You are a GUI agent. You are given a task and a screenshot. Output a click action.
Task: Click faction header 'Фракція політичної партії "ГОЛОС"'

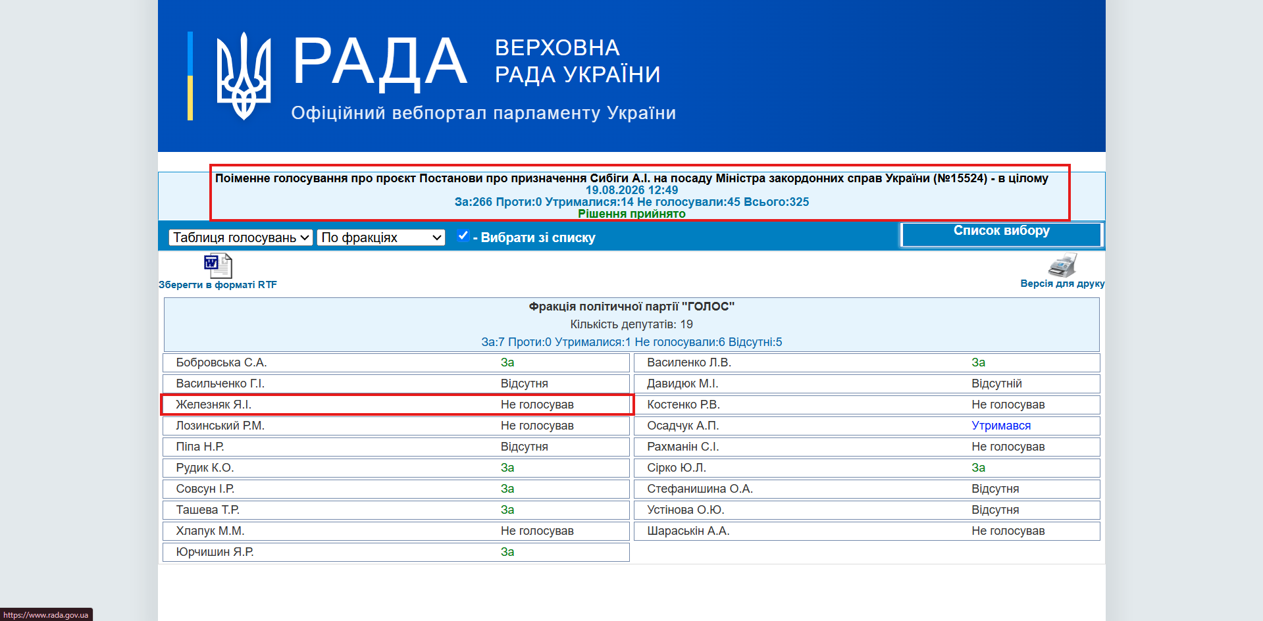632,307
